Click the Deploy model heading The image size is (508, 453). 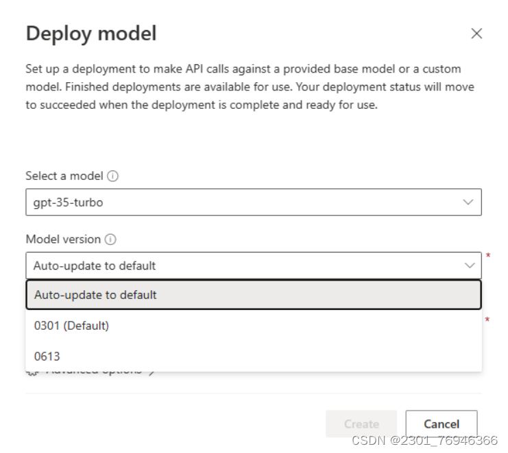click(91, 34)
